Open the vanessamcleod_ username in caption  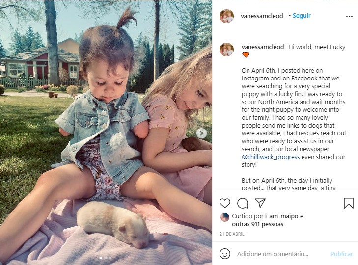click(264, 47)
